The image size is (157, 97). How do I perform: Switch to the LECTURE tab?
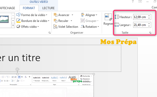pyautogui.click(x=48, y=8)
